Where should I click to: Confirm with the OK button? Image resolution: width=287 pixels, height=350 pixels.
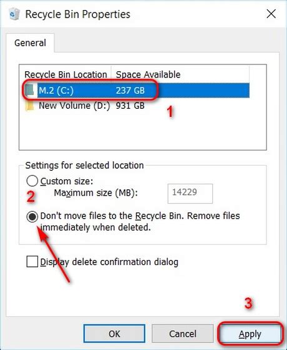tap(114, 334)
